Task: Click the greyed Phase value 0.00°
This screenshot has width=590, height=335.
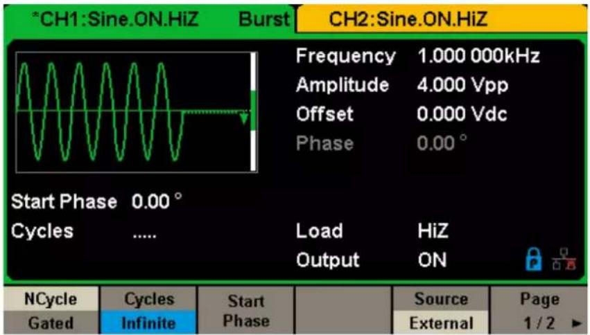Action: coord(442,143)
